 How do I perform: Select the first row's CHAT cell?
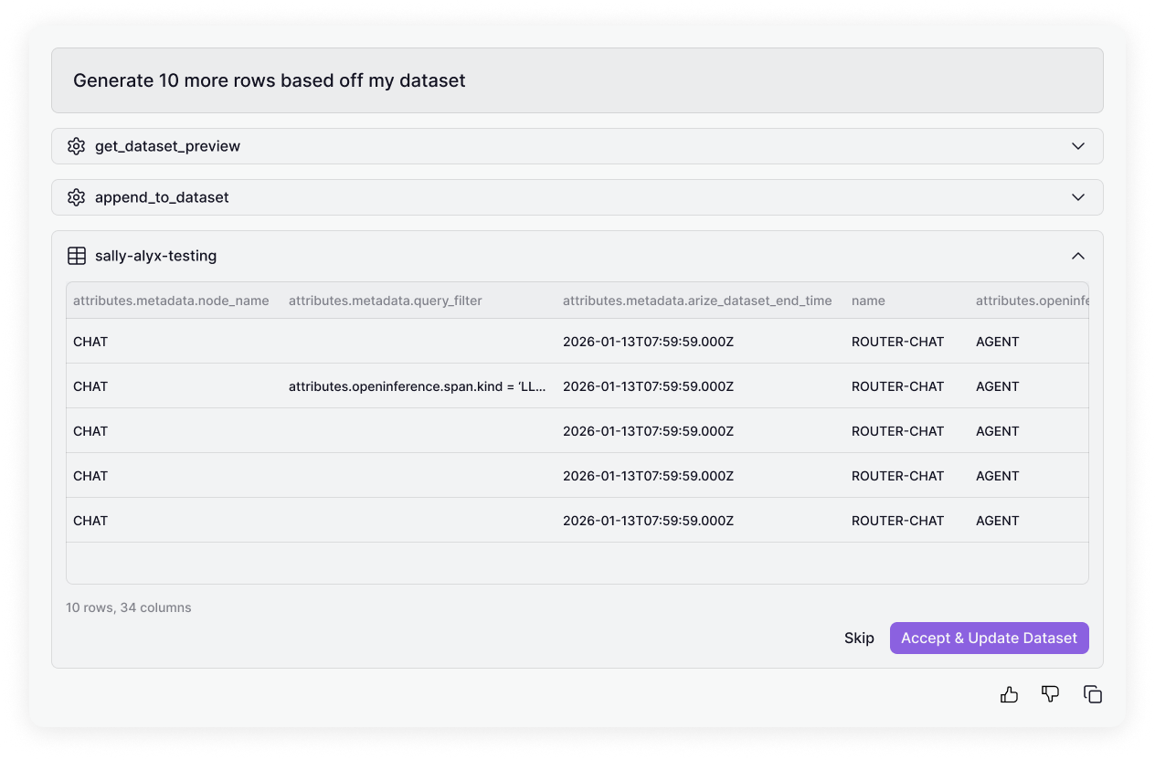pyautogui.click(x=90, y=342)
